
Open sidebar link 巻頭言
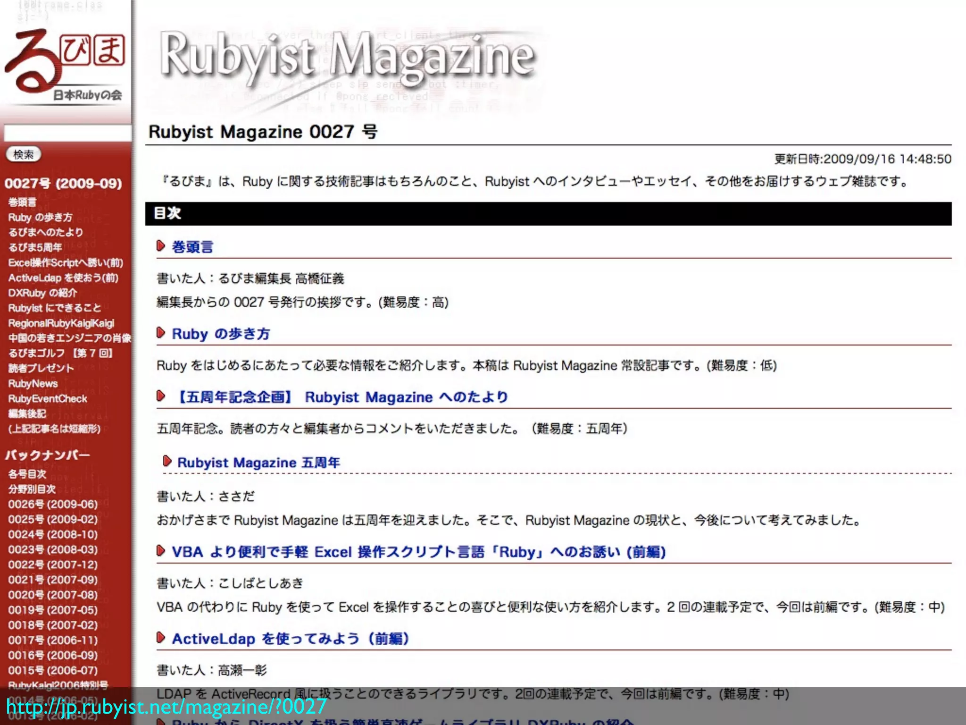click(22, 202)
